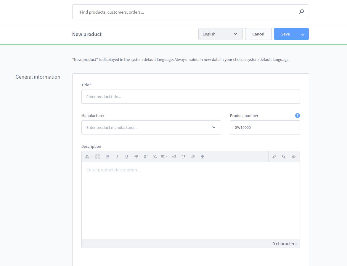Click the underline formatting icon
The image size is (347, 266).
coord(127,157)
